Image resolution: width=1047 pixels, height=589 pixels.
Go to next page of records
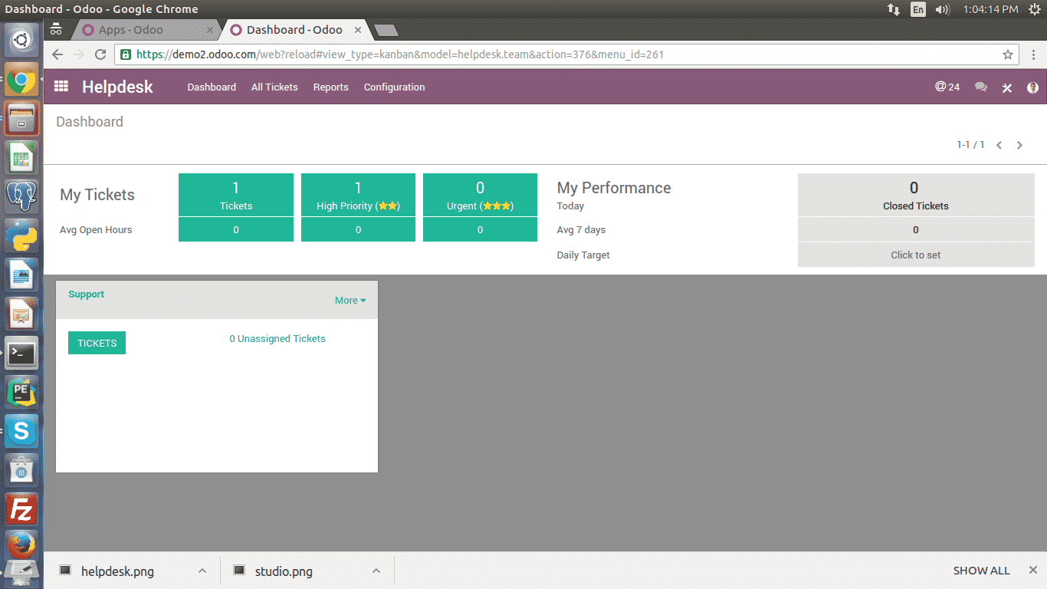coord(1019,145)
